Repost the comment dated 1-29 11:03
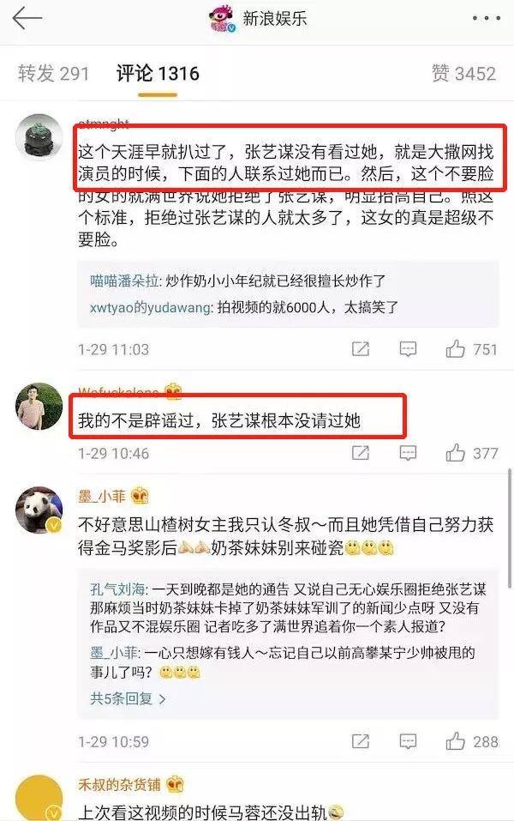 click(x=361, y=348)
